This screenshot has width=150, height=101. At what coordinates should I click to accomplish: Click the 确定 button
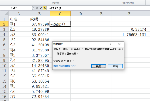(99, 66)
